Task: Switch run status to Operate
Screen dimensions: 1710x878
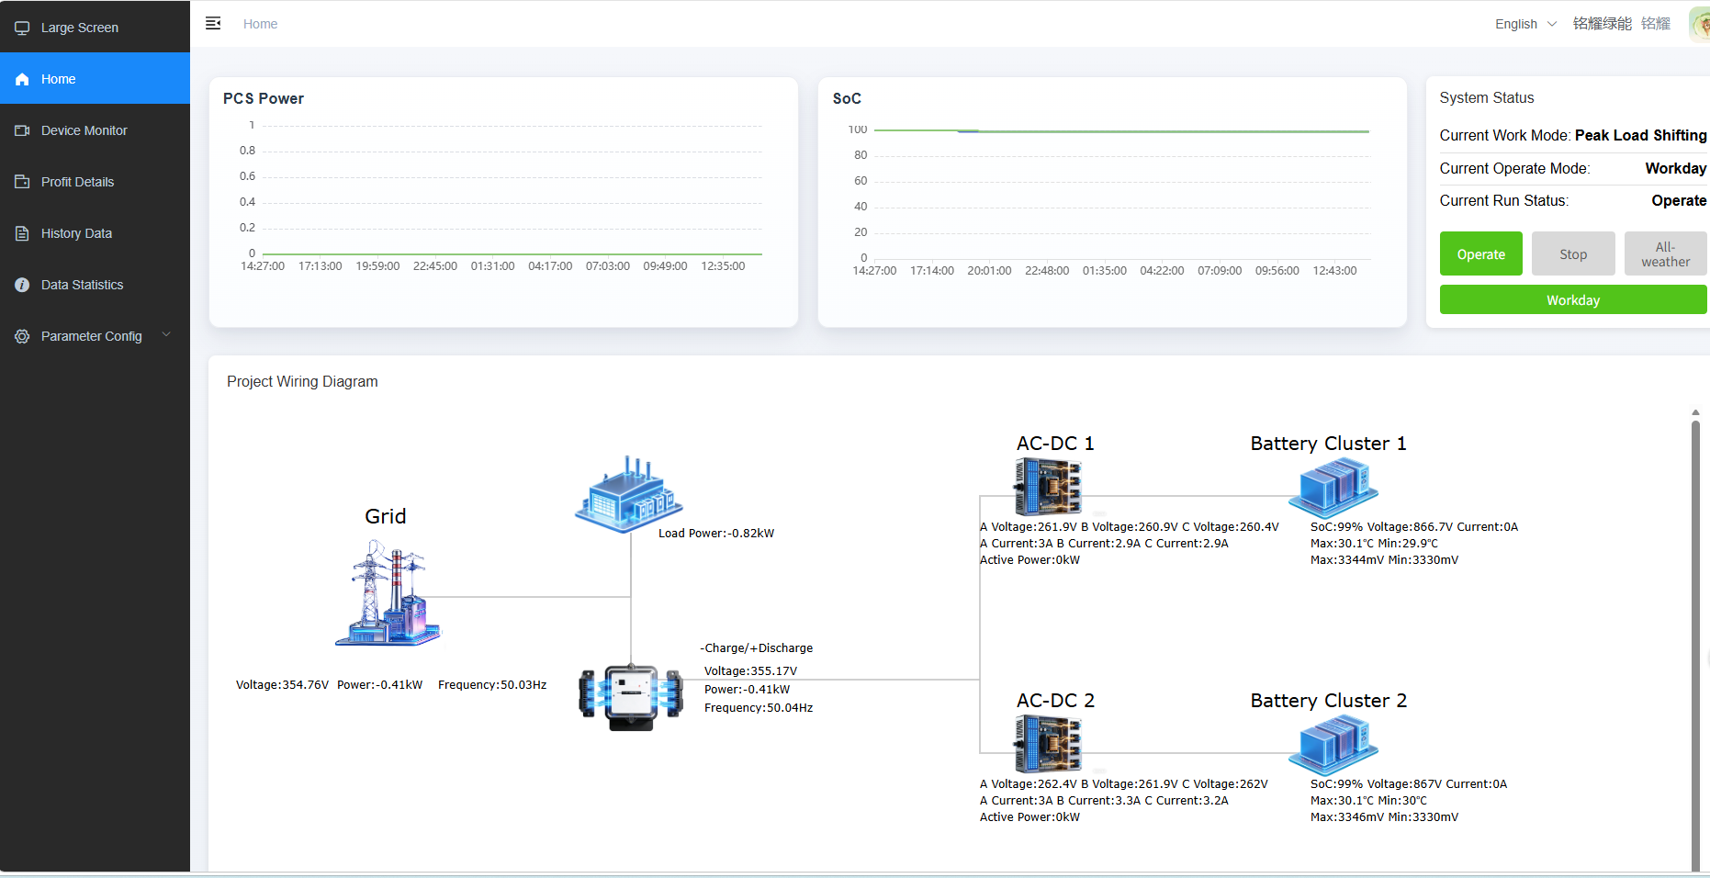Action: click(1480, 253)
